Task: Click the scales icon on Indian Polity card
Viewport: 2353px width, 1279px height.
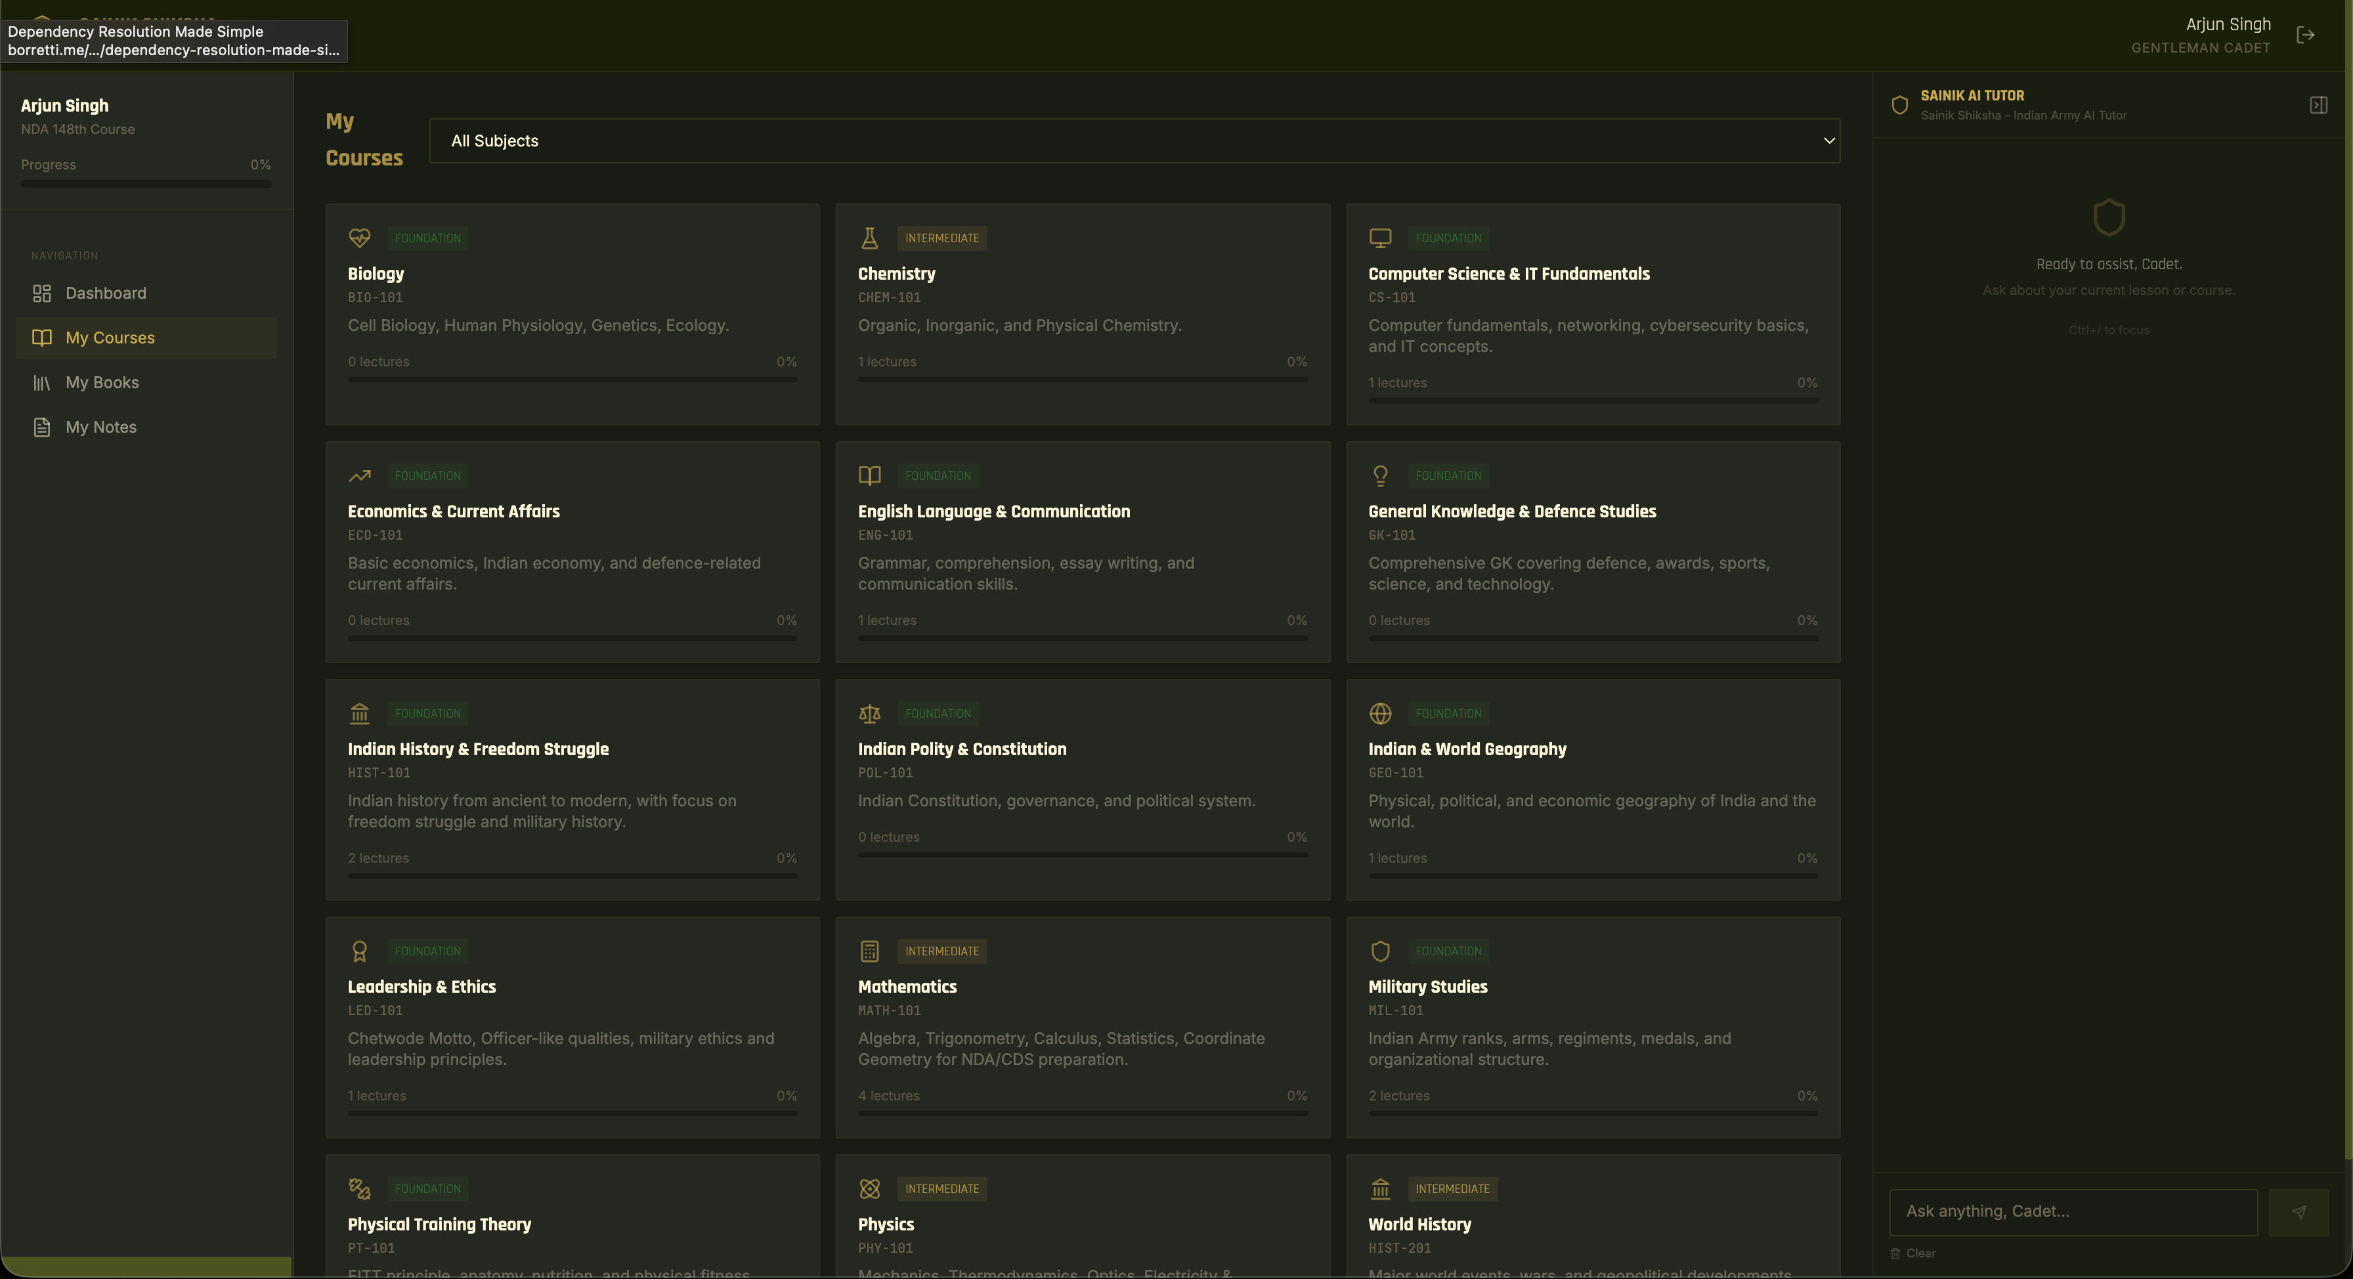Action: pyautogui.click(x=870, y=714)
